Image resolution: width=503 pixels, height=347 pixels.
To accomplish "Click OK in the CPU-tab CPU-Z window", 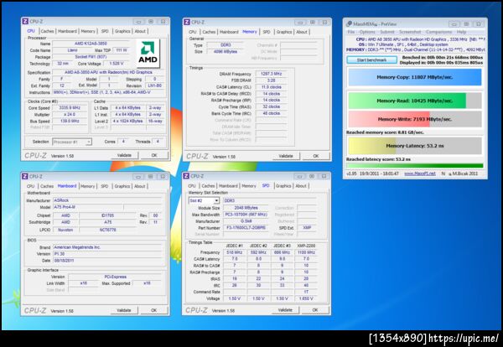I will click(154, 155).
